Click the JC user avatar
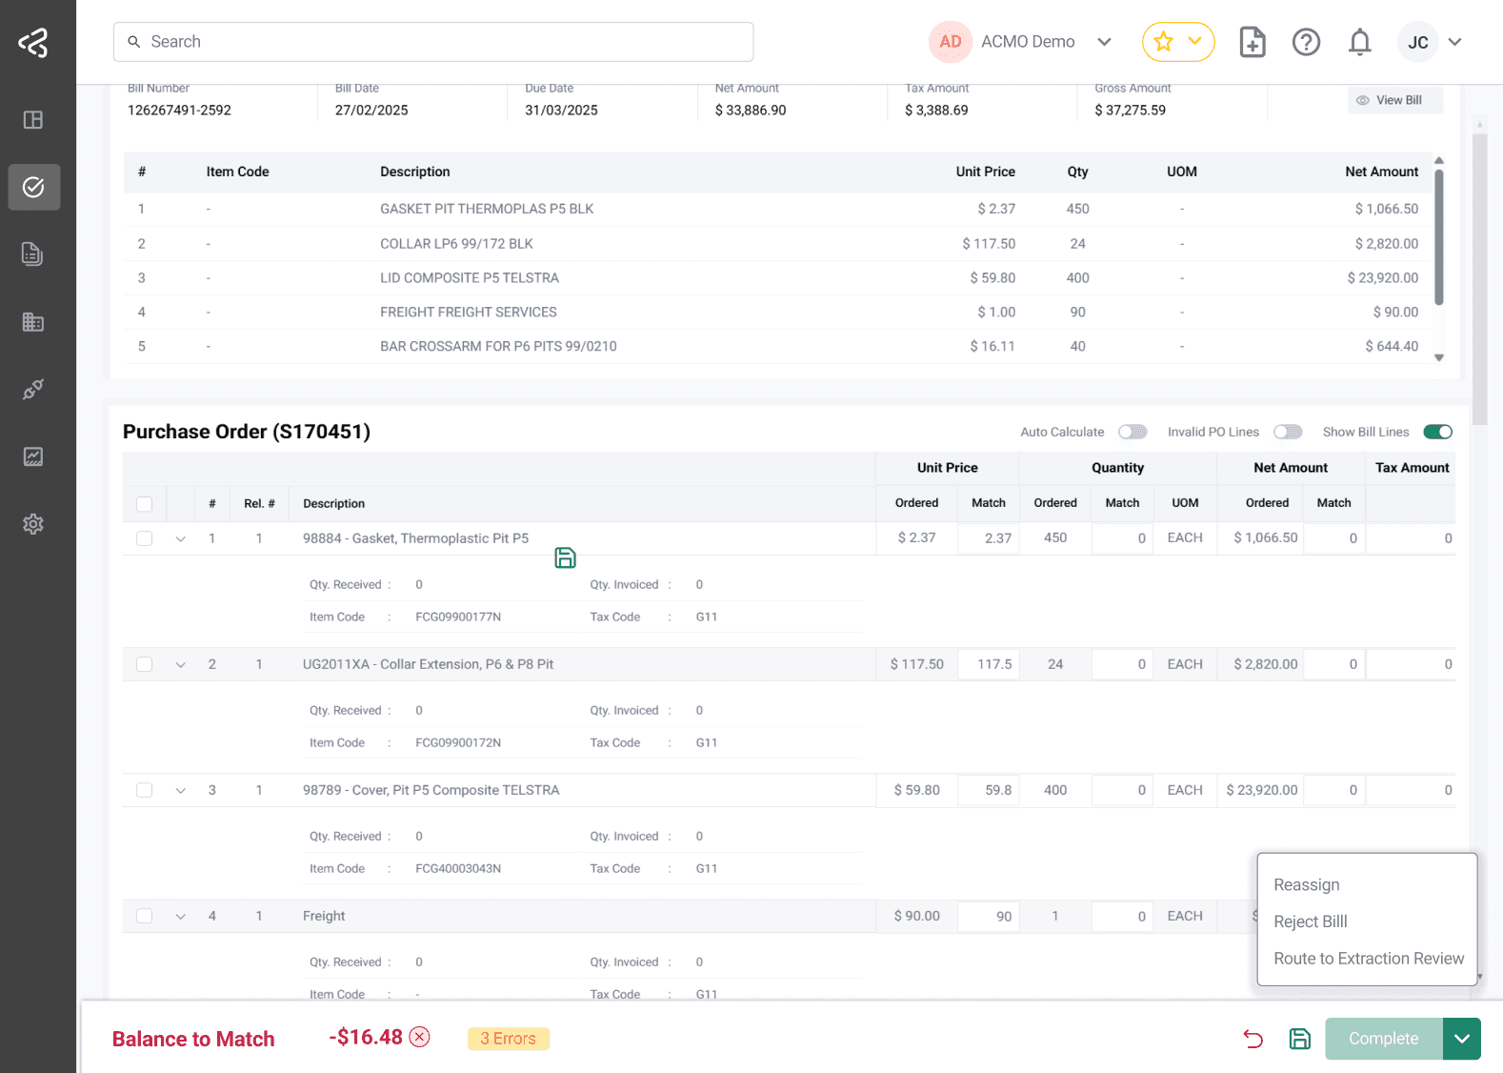 (1417, 42)
